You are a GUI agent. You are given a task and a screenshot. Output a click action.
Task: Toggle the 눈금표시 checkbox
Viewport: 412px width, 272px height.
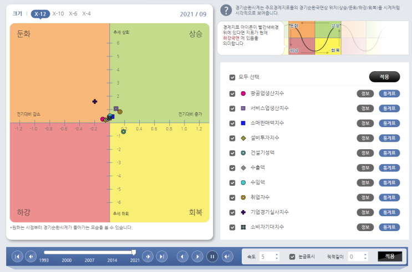point(292,257)
